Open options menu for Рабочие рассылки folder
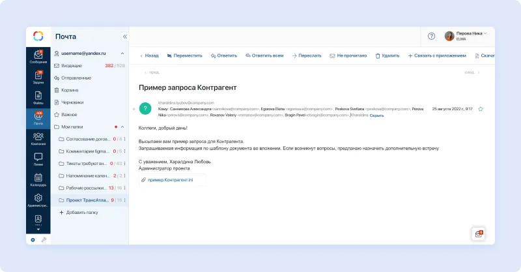 click(124, 188)
